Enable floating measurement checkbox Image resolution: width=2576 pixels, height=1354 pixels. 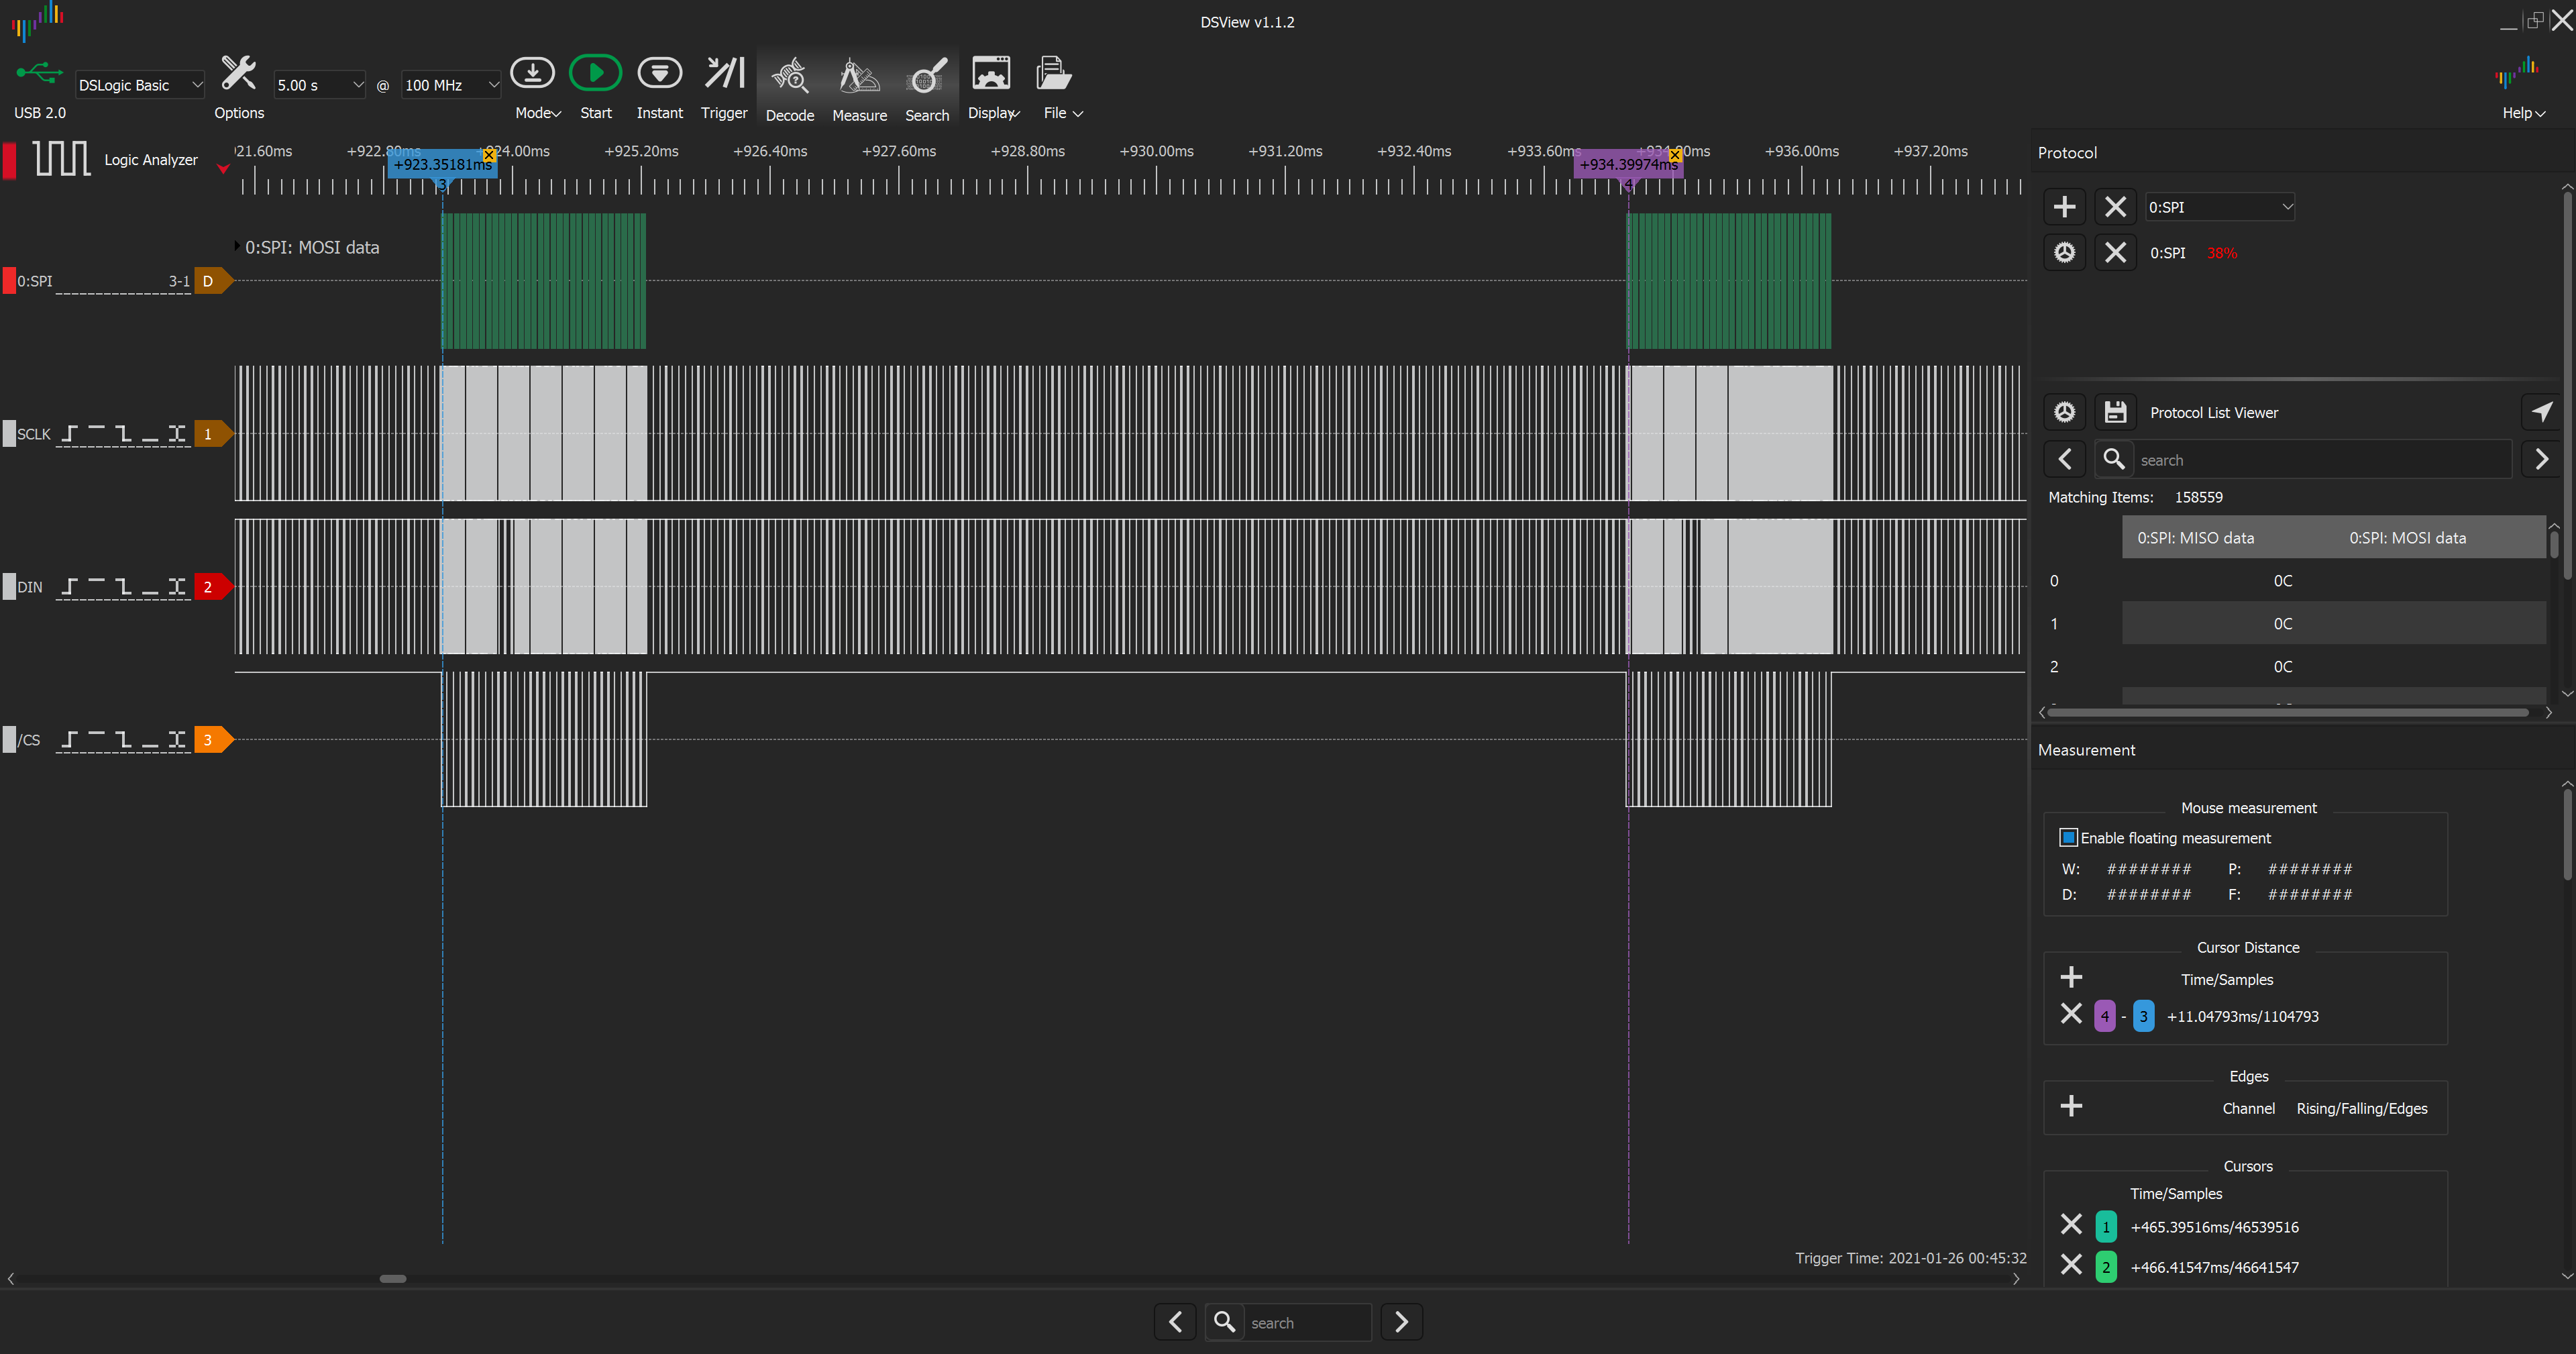[x=2068, y=838]
